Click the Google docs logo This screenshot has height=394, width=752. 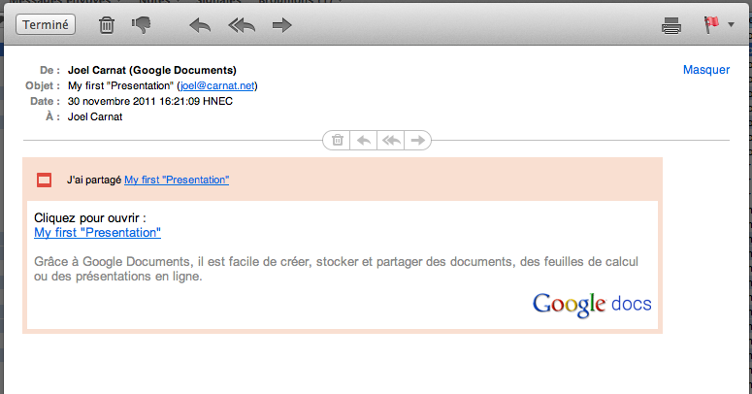click(x=592, y=305)
